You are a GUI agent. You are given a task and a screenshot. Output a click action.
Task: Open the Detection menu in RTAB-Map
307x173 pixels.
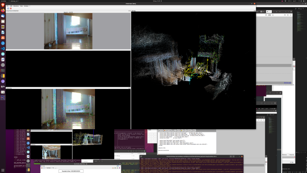16,6
